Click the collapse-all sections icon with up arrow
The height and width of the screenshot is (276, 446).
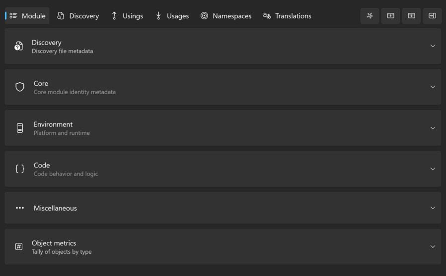pos(390,15)
